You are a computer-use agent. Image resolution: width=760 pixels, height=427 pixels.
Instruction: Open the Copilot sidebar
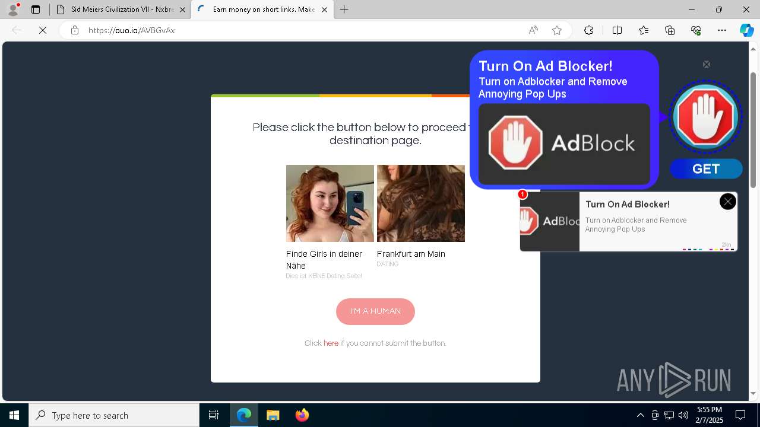746,30
